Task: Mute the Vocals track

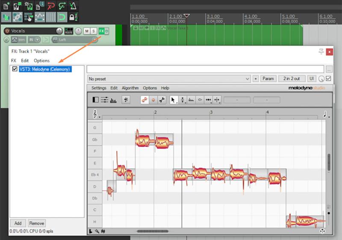Action: click(87, 31)
